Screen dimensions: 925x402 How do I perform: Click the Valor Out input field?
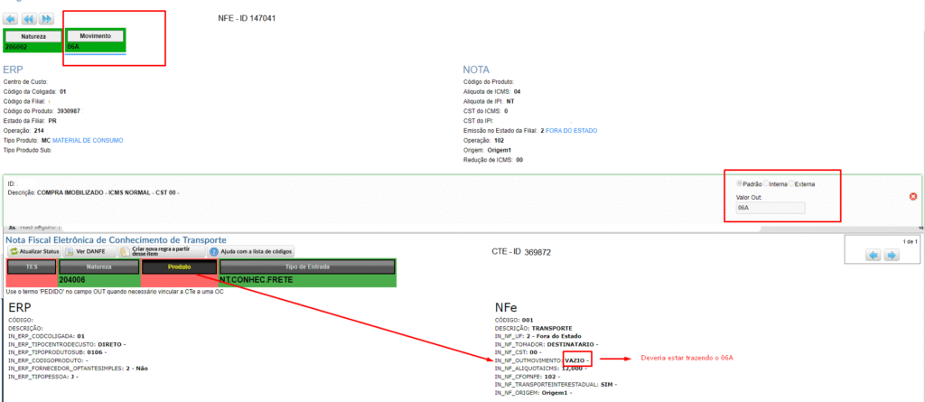click(771, 208)
